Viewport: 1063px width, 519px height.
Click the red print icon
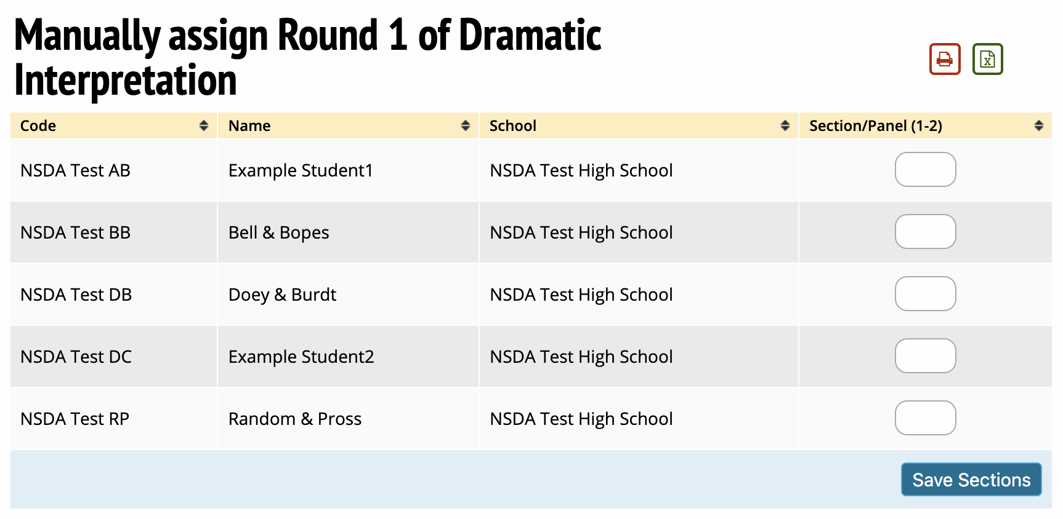(x=945, y=59)
